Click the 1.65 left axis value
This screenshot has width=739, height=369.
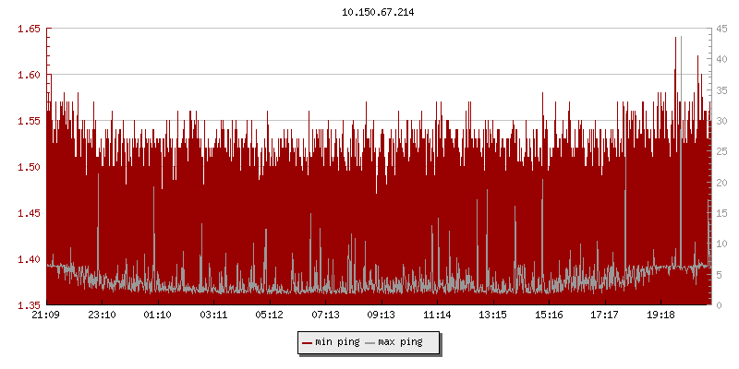coord(30,29)
